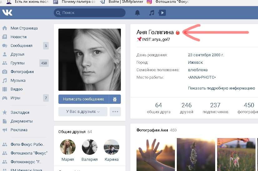Click birthday link 23 сентября

point(199,55)
